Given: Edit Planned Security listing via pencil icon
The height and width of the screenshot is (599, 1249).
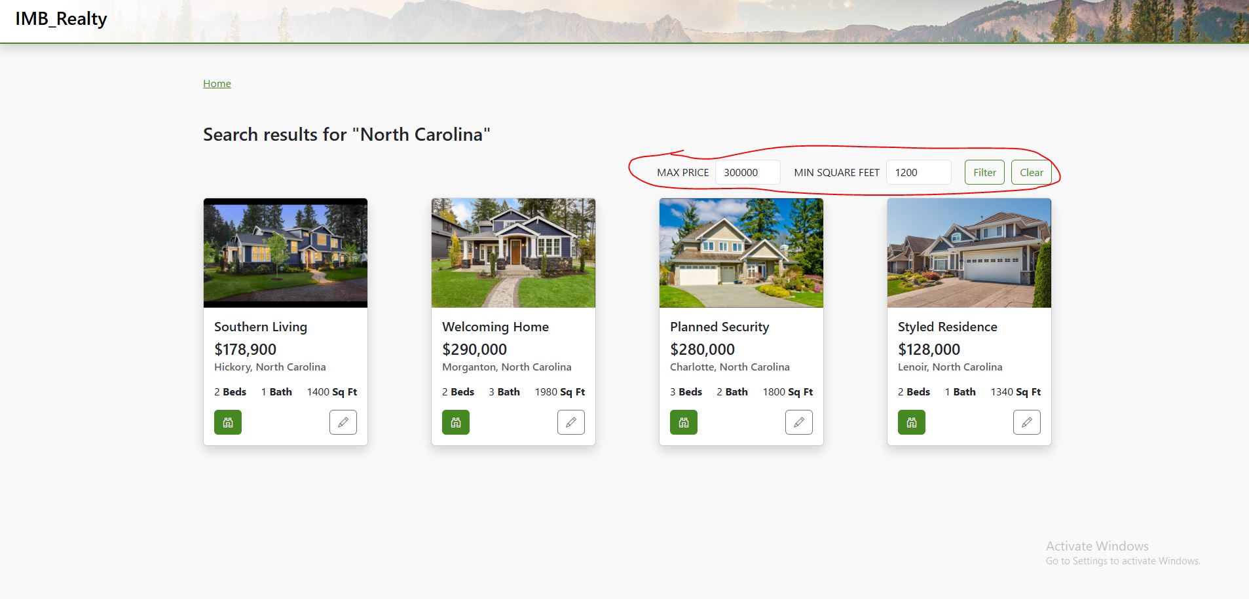Looking at the screenshot, I should tap(799, 422).
